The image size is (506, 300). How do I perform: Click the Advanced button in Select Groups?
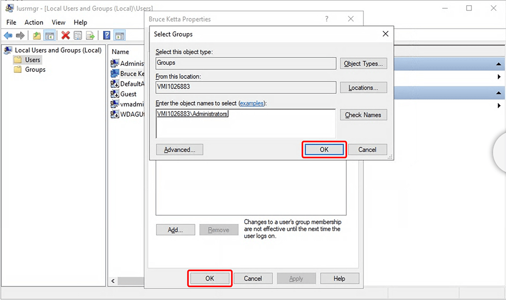(179, 150)
